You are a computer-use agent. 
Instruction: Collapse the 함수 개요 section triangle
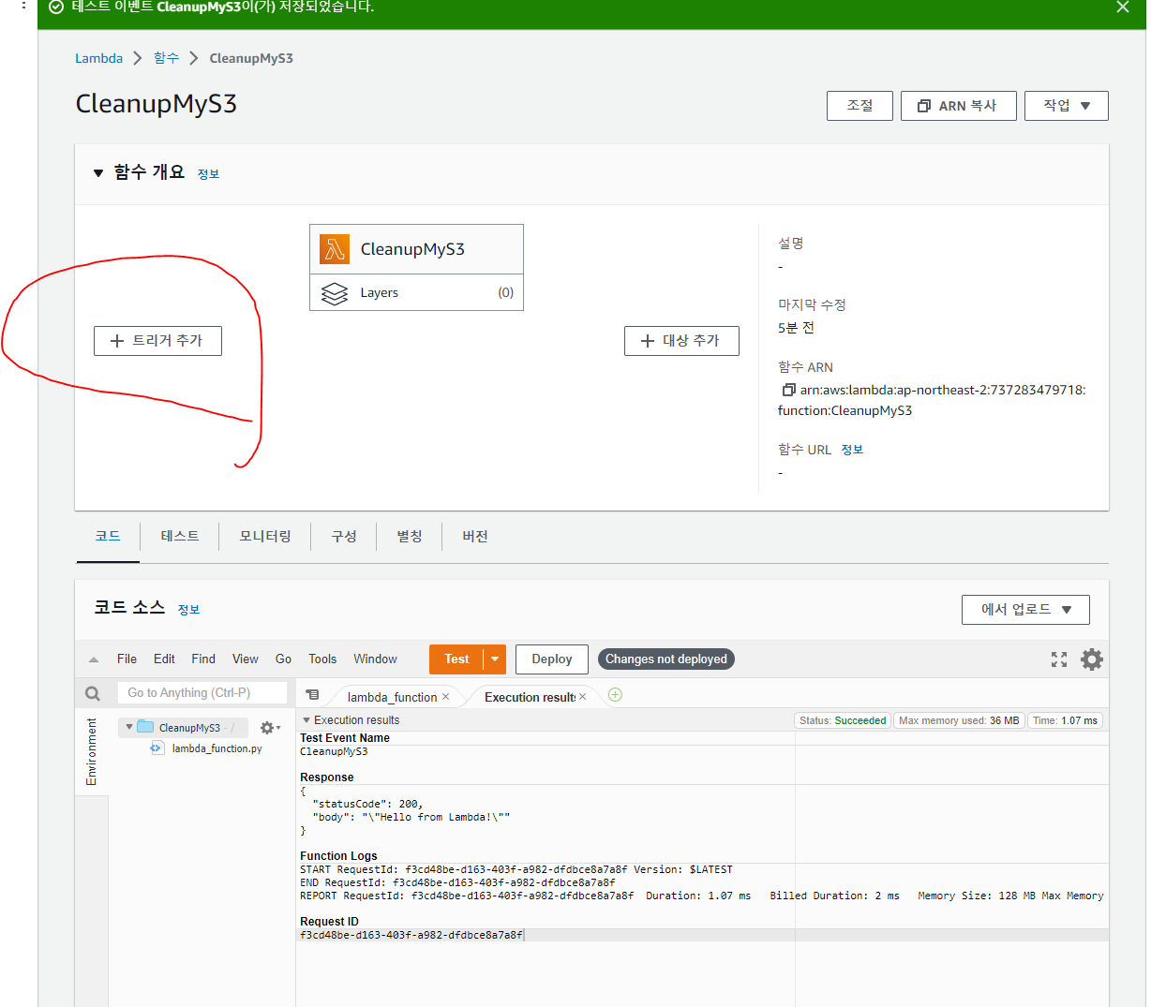pos(98,173)
